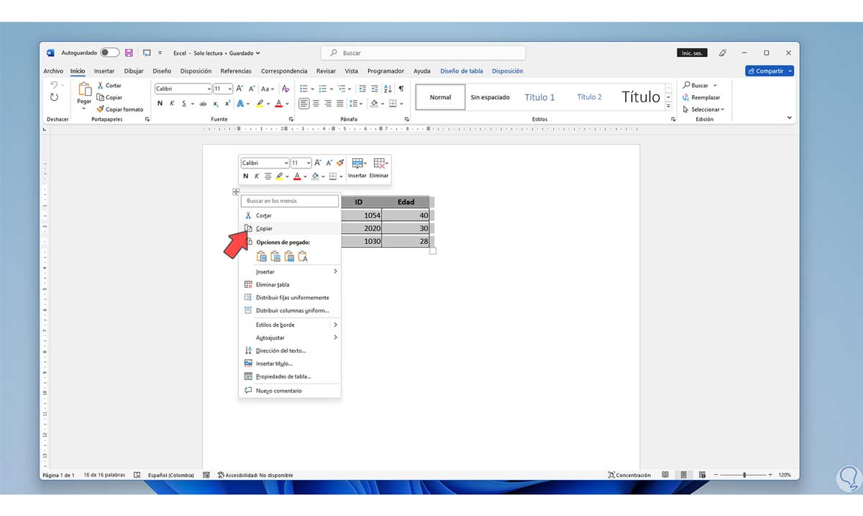Click the Compartir button
This screenshot has height=516, width=863.
(770, 71)
